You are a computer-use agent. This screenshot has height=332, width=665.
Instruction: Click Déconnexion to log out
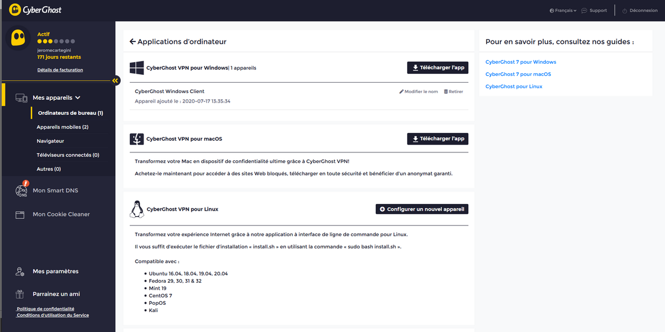(x=644, y=11)
